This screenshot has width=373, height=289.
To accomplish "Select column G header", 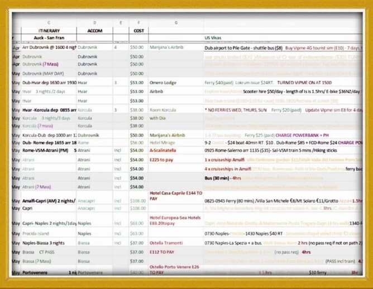I will [176, 22].
